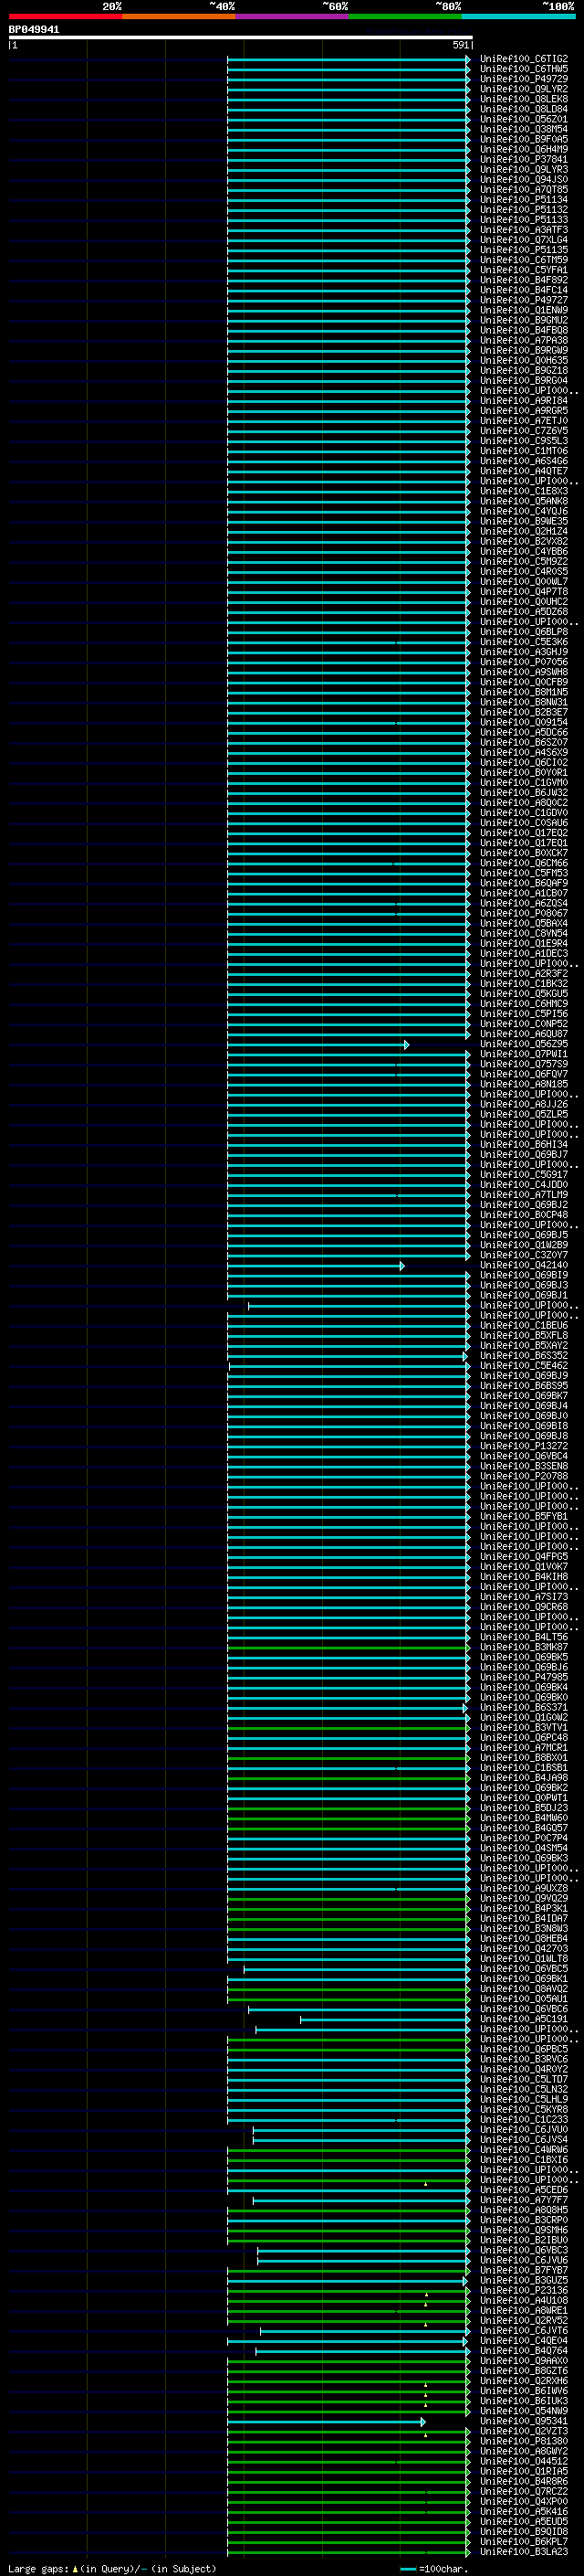
Task: Select hit UniRef100_A7QT85
Action: (x=524, y=190)
